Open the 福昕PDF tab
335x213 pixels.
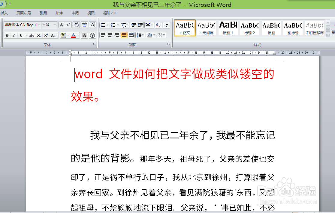click(x=110, y=13)
